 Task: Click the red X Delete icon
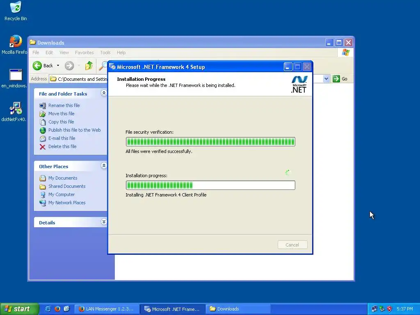[43, 147]
